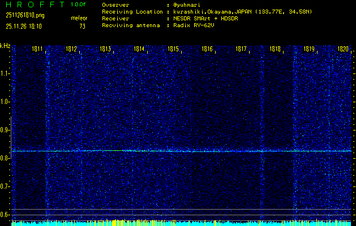This screenshot has height=226, width=356.
Task: Click the yellow-cyan amplitude strip at bottom
Action: (x=181, y=223)
